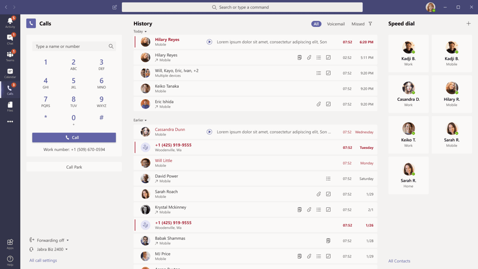Play Cassandra Dunn voicemail message
The image size is (478, 269).
click(x=209, y=132)
